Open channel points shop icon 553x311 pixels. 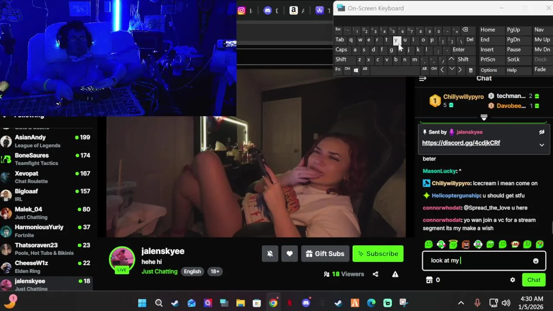pos(429,280)
